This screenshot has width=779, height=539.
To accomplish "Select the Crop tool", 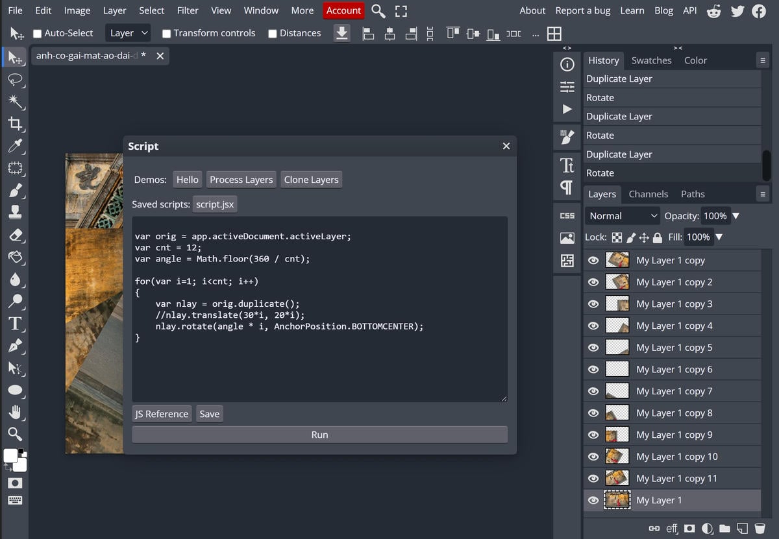I will [15, 123].
